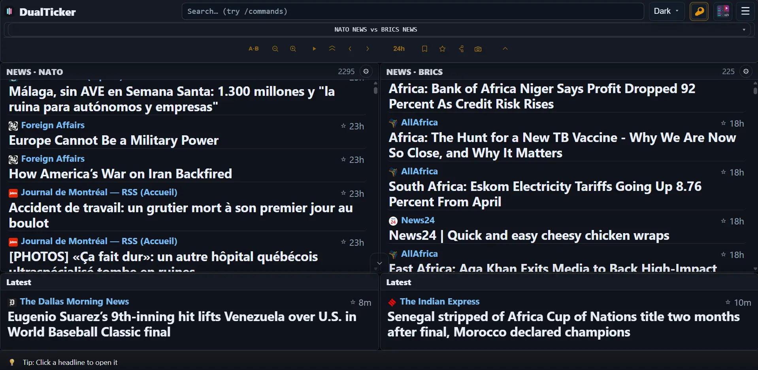Open Accident de travail grutier headline
Screen dimensions: 758x370
(x=181, y=215)
